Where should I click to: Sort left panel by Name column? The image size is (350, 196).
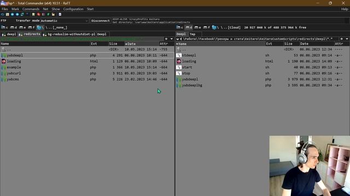[x=45, y=44]
